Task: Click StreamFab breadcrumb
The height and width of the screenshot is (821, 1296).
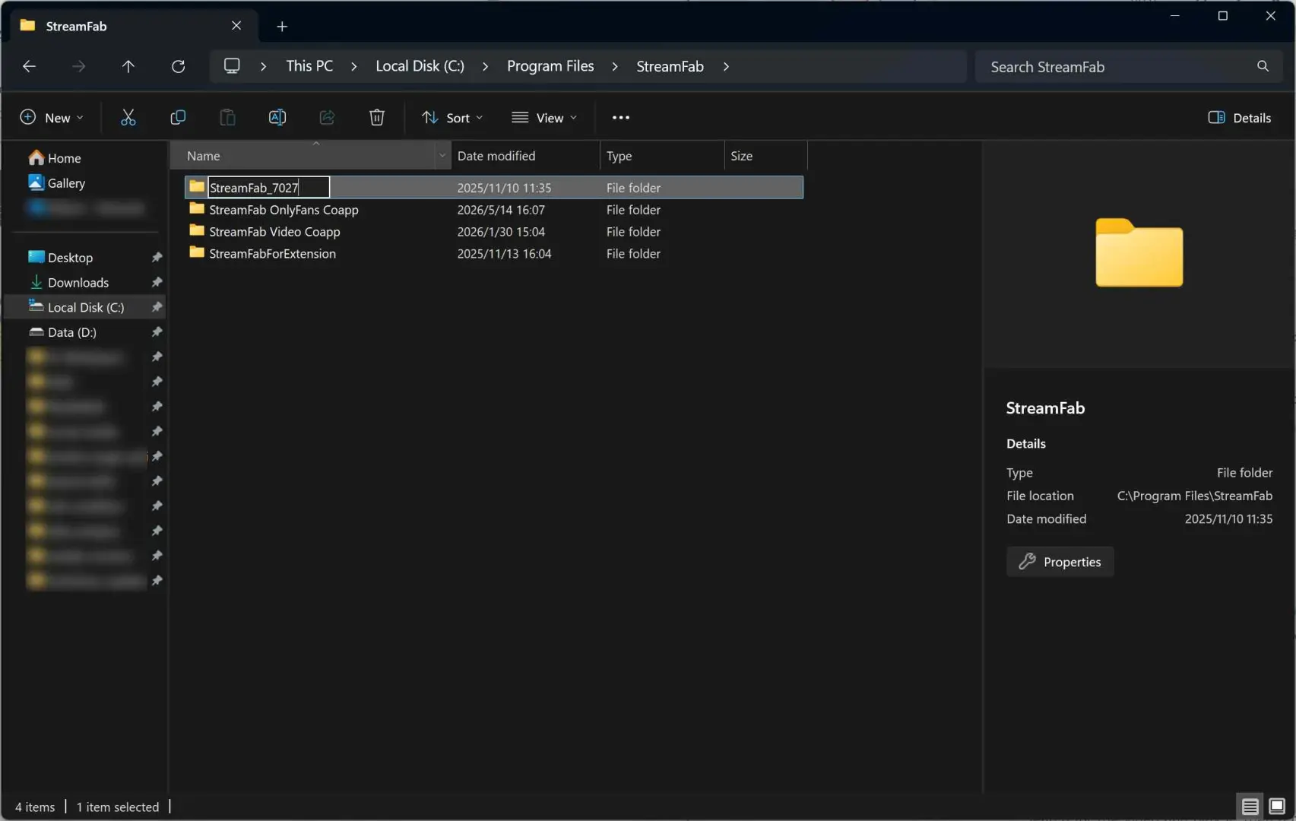Action: coord(670,66)
